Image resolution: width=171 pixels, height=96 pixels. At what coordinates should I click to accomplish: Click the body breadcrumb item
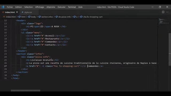click(33, 17)
